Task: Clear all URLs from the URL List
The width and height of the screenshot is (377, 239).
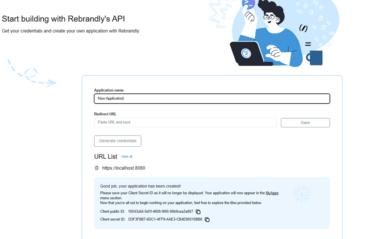Action: point(127,157)
